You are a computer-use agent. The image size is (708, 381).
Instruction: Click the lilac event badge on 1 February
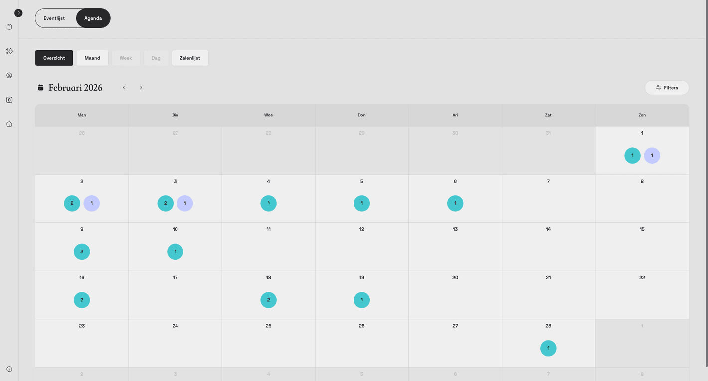tap(652, 156)
